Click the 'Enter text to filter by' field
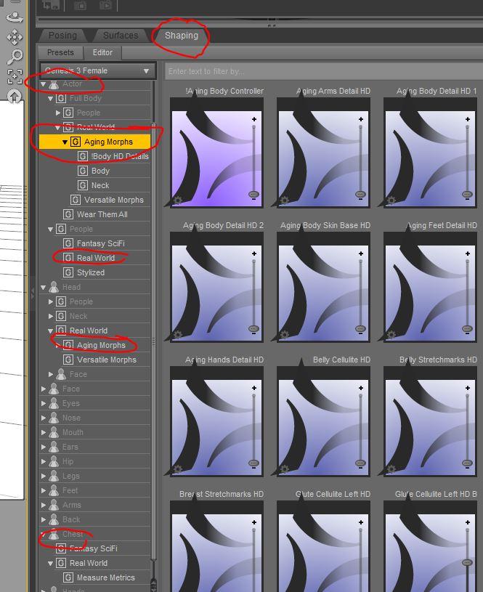483x592 pixels. 324,71
